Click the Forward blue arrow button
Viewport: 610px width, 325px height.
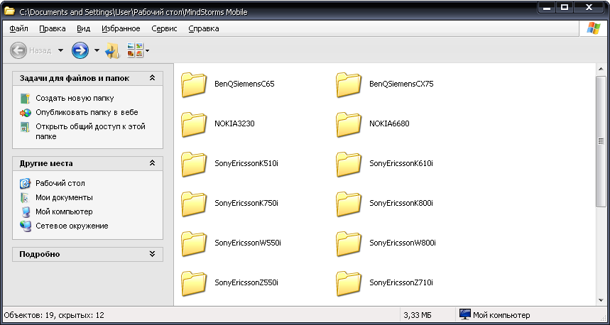pyautogui.click(x=80, y=50)
